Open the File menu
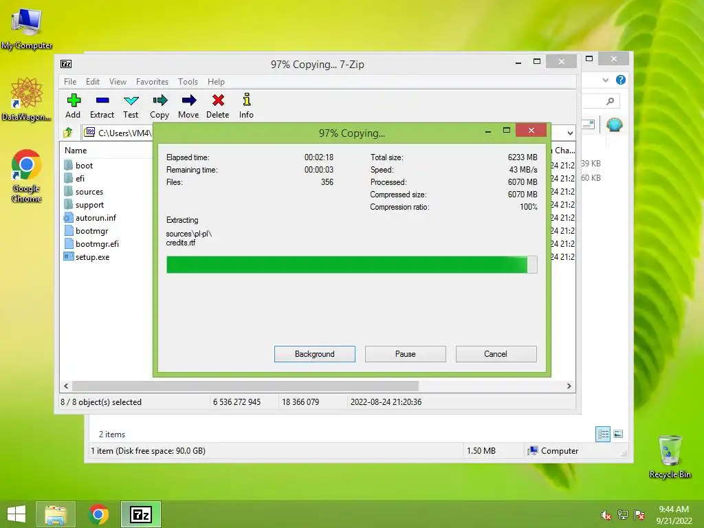Viewport: 704px width, 528px height. [70, 82]
